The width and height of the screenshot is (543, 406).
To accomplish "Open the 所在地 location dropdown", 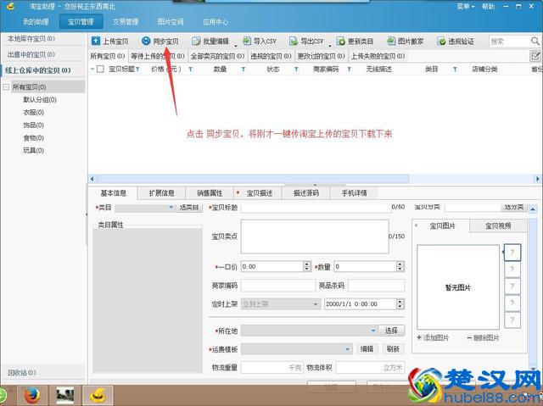I will pos(309,331).
